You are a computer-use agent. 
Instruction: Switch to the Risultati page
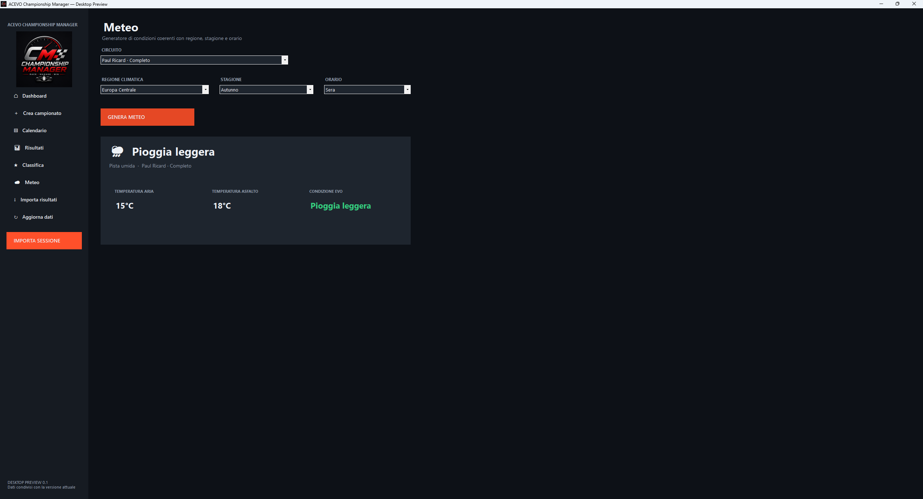tap(34, 148)
